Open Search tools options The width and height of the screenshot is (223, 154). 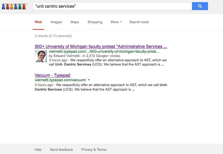pos(139,22)
